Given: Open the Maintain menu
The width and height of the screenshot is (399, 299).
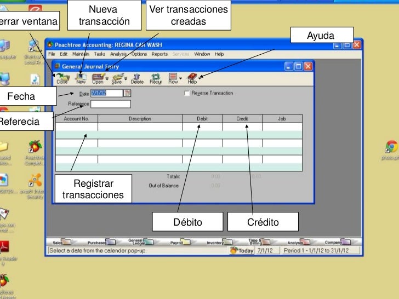Looking at the screenshot, I should pyautogui.click(x=81, y=54).
